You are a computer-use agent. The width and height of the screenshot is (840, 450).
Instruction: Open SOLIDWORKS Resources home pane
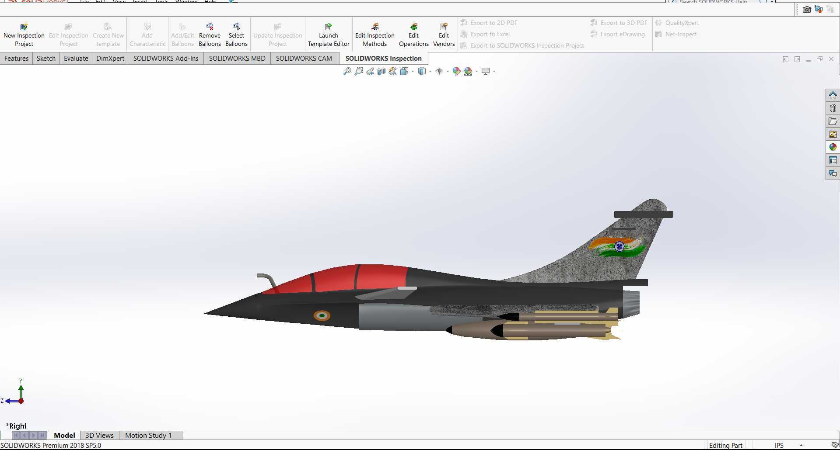pyautogui.click(x=833, y=95)
